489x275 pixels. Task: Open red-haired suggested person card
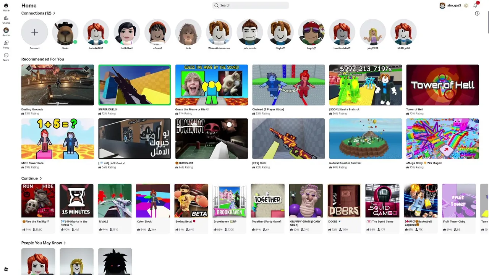coord(38,261)
